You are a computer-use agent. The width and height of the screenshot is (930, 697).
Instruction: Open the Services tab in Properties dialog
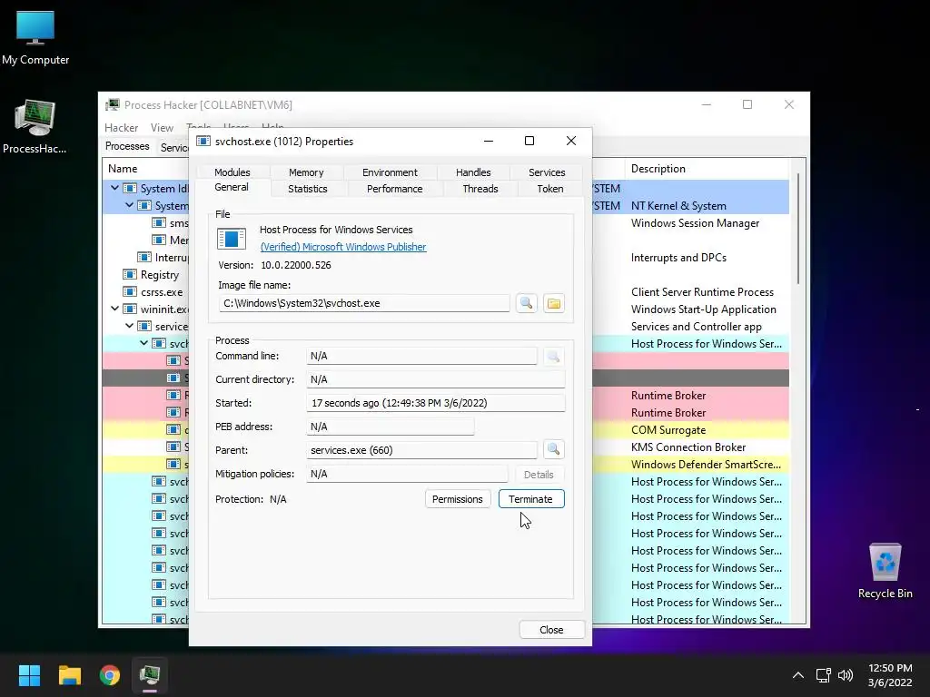546,172
